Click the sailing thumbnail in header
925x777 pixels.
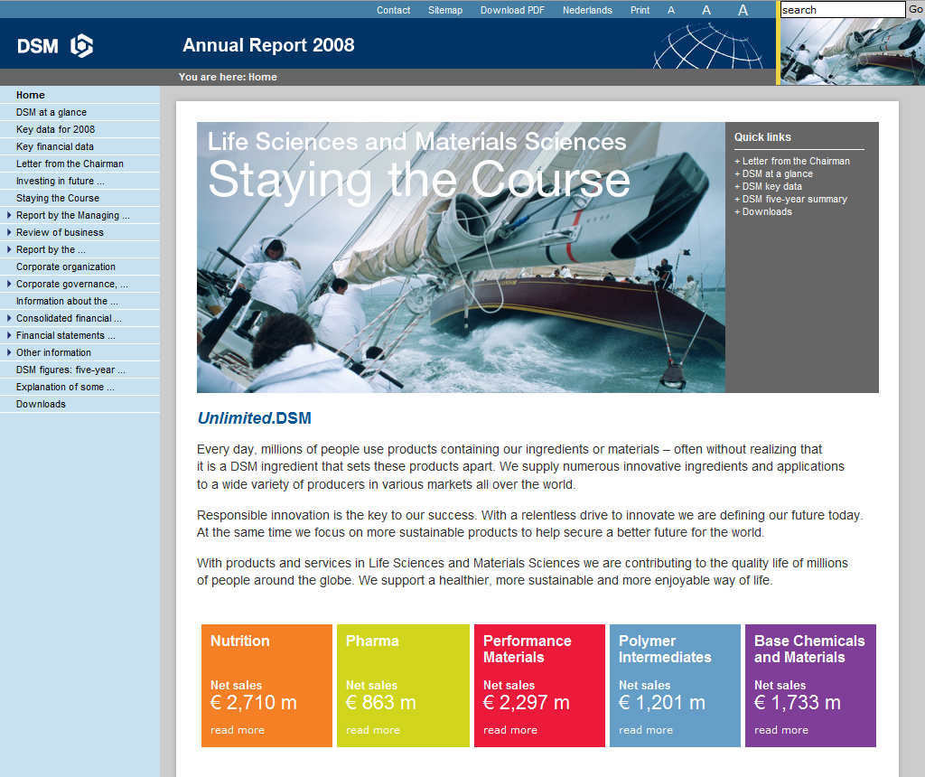pyautogui.click(x=853, y=51)
